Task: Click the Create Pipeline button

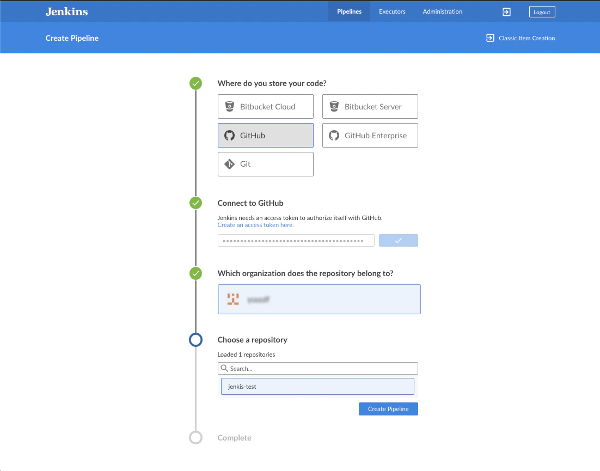Action: coord(388,409)
